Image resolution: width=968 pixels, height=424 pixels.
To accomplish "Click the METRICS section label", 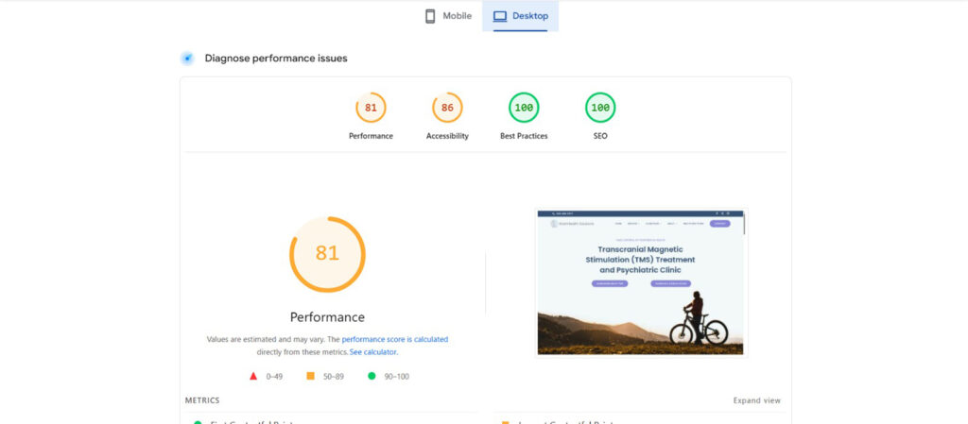I will point(202,400).
